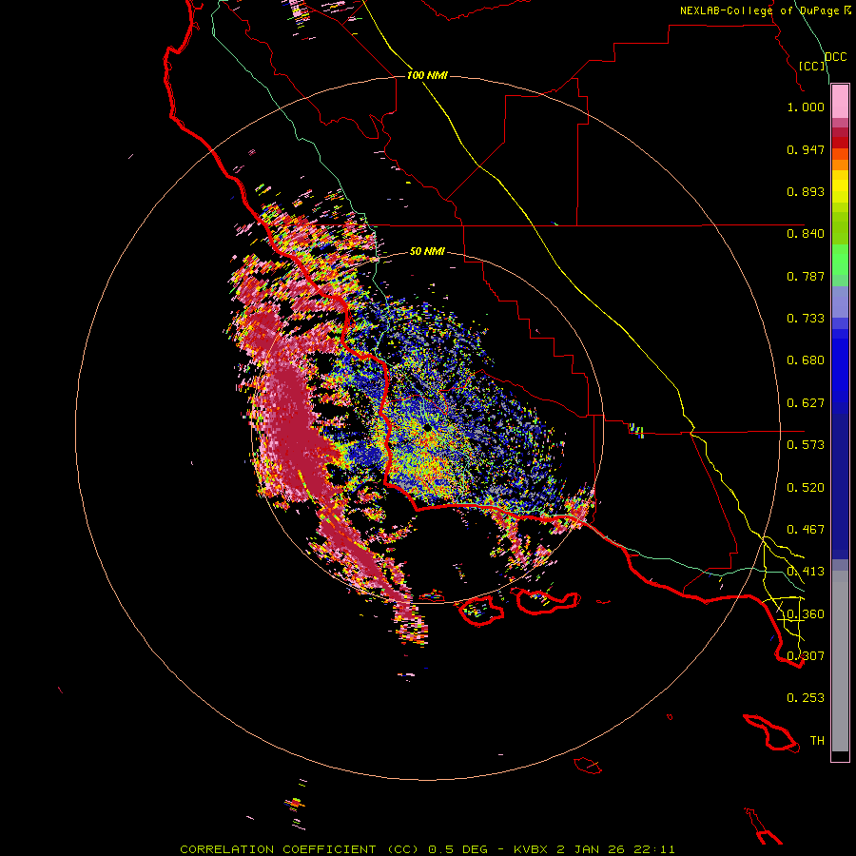The image size is (856, 856).
Task: Click the TH label at the bottom of the scale
Action: [x=817, y=741]
